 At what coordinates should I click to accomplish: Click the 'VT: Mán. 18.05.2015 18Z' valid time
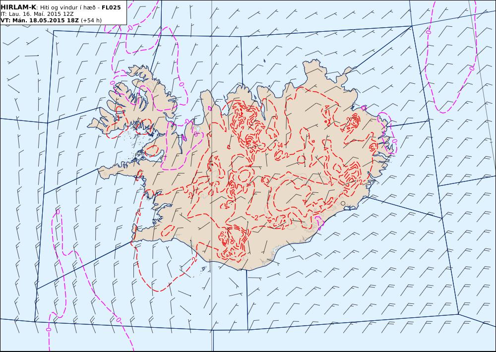click(x=40, y=20)
